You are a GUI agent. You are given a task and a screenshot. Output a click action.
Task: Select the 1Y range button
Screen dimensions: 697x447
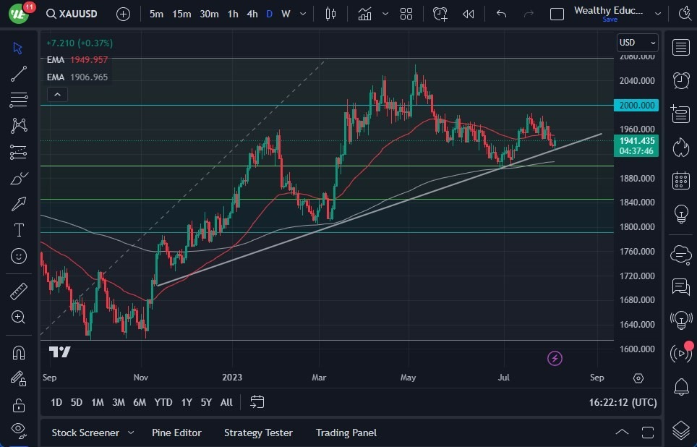point(186,402)
